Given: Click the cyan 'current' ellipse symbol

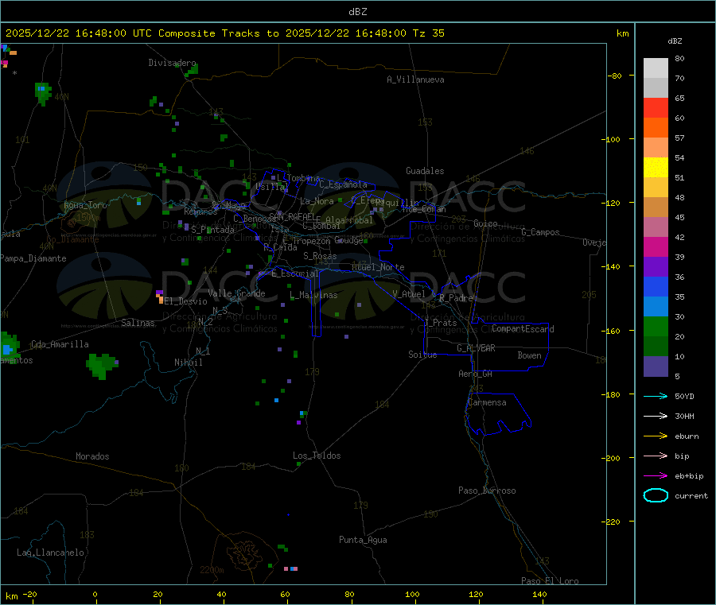Looking at the screenshot, I should click(x=656, y=495).
